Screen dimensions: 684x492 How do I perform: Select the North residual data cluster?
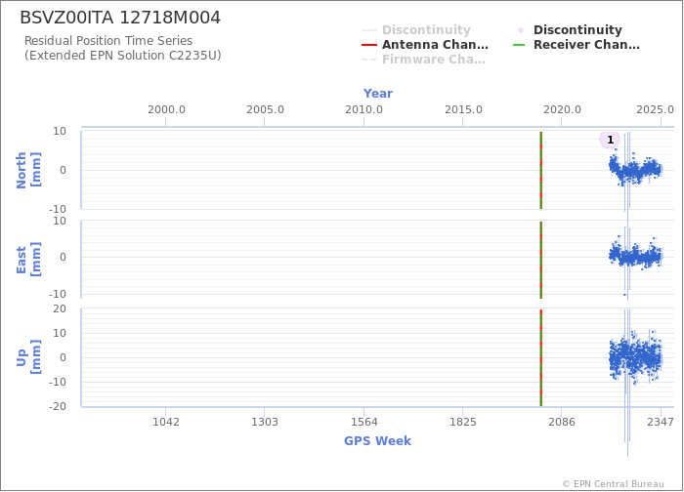point(635,170)
